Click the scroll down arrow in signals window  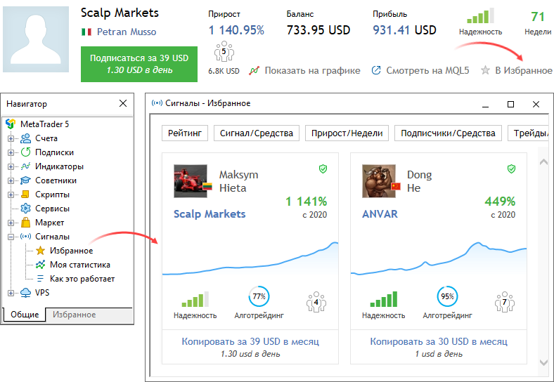(543, 362)
